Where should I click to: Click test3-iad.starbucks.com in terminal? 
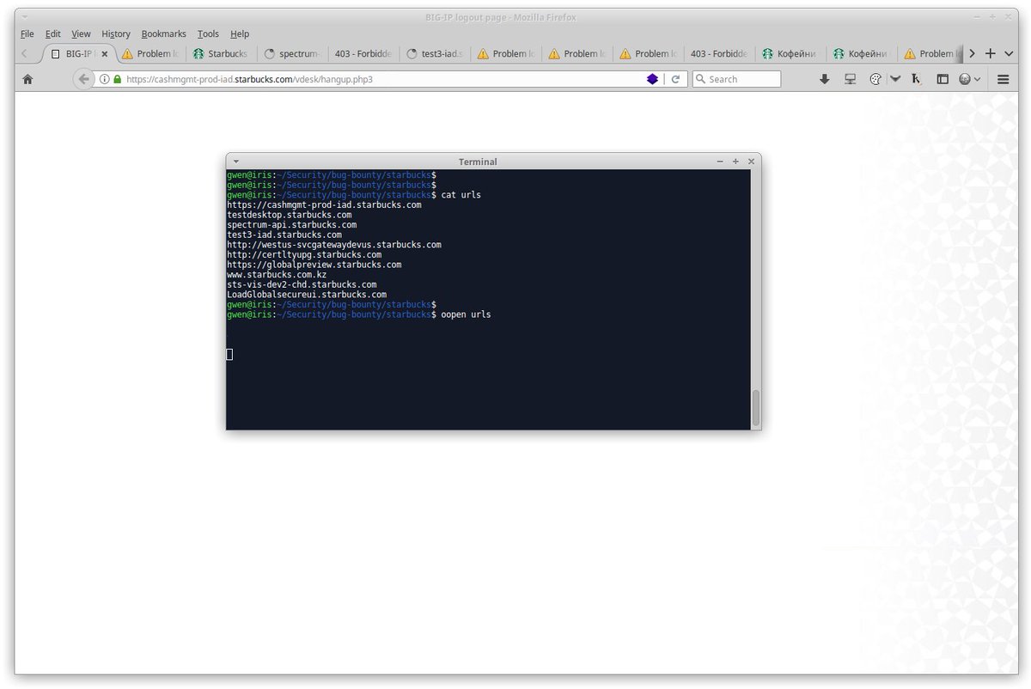click(284, 235)
